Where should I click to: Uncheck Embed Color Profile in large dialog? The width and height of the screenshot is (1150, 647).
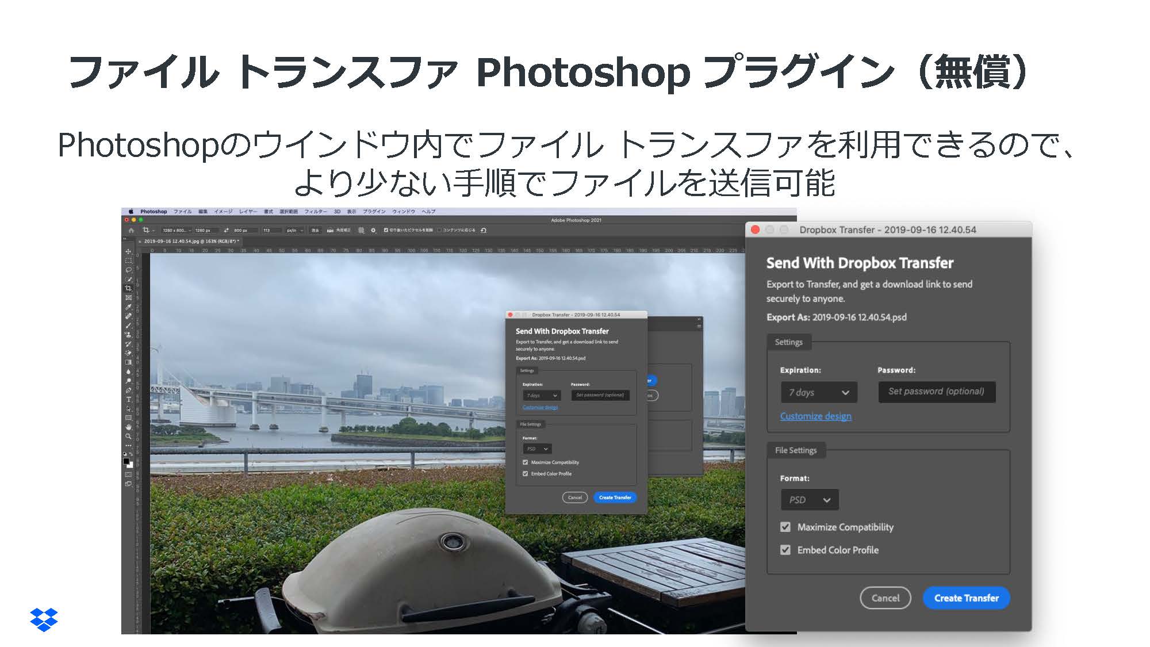click(x=785, y=550)
